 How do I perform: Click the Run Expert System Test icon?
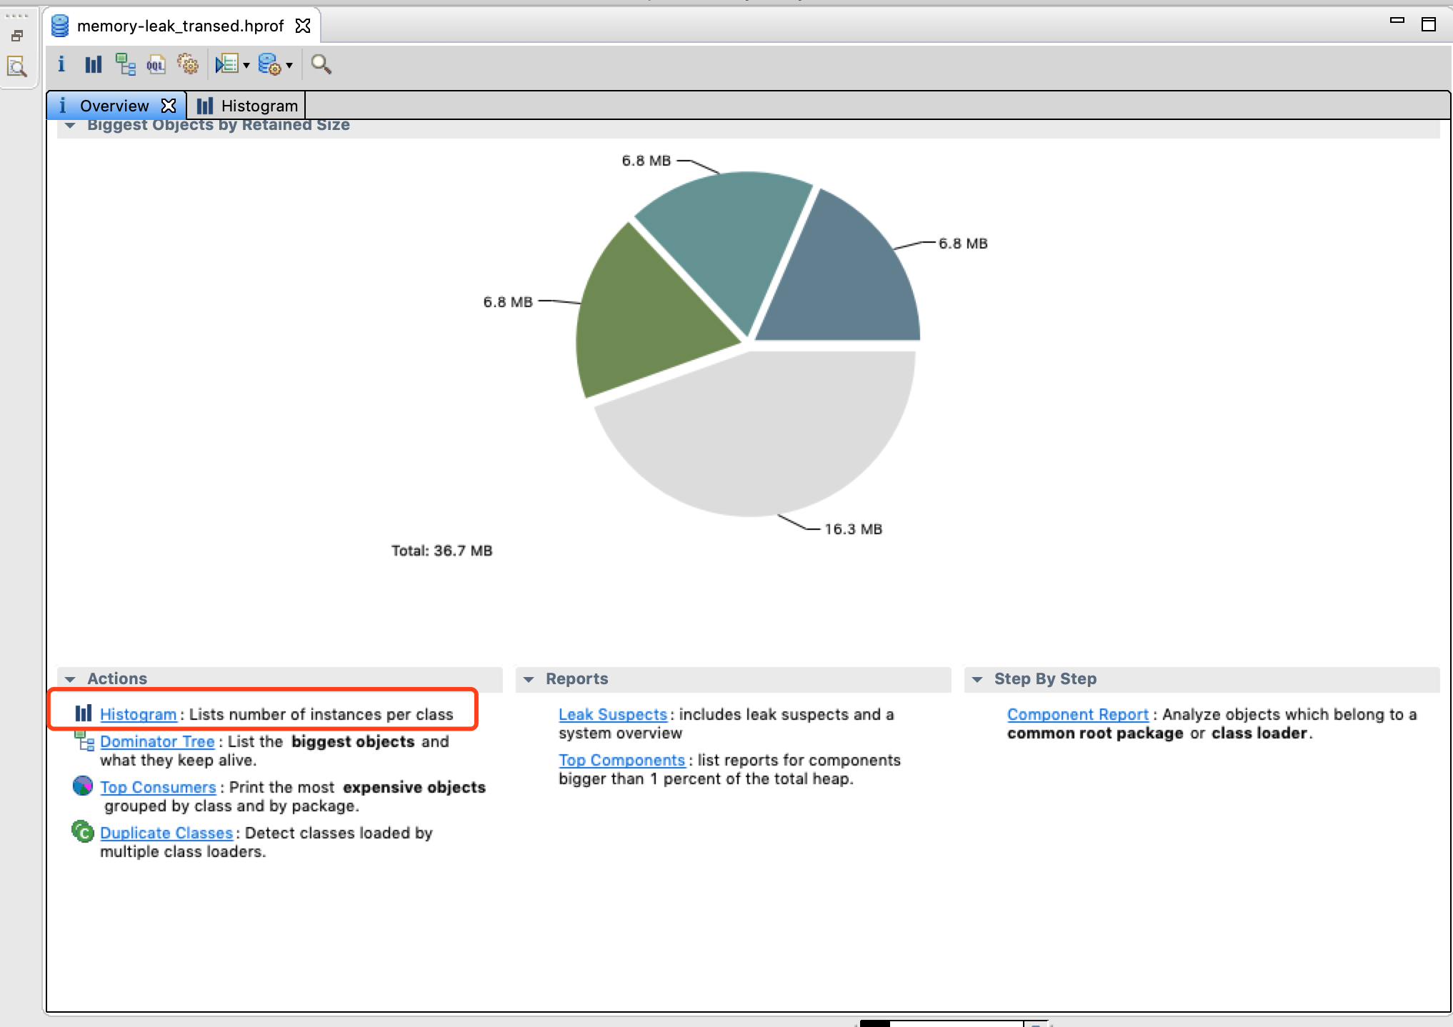[x=226, y=64]
